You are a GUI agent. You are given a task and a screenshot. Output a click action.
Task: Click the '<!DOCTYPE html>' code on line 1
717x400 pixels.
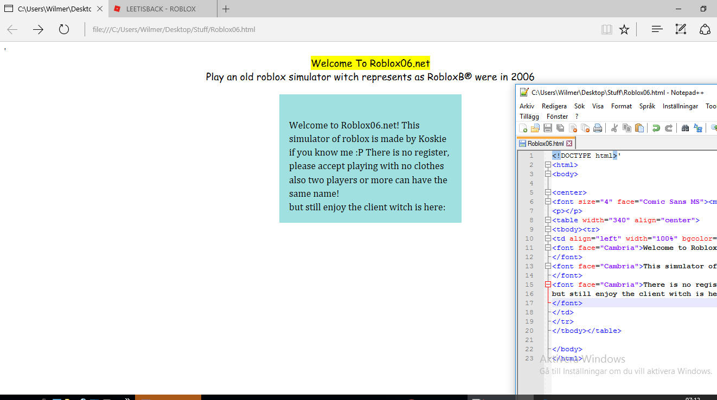coord(585,156)
